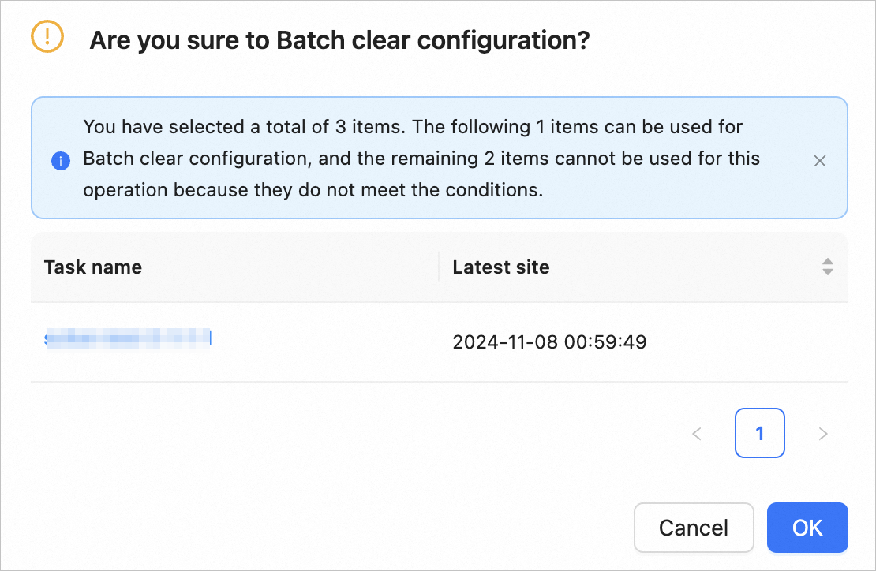Click the dialog title 'Are you sure to Batch clear configuration?'

[x=339, y=39]
